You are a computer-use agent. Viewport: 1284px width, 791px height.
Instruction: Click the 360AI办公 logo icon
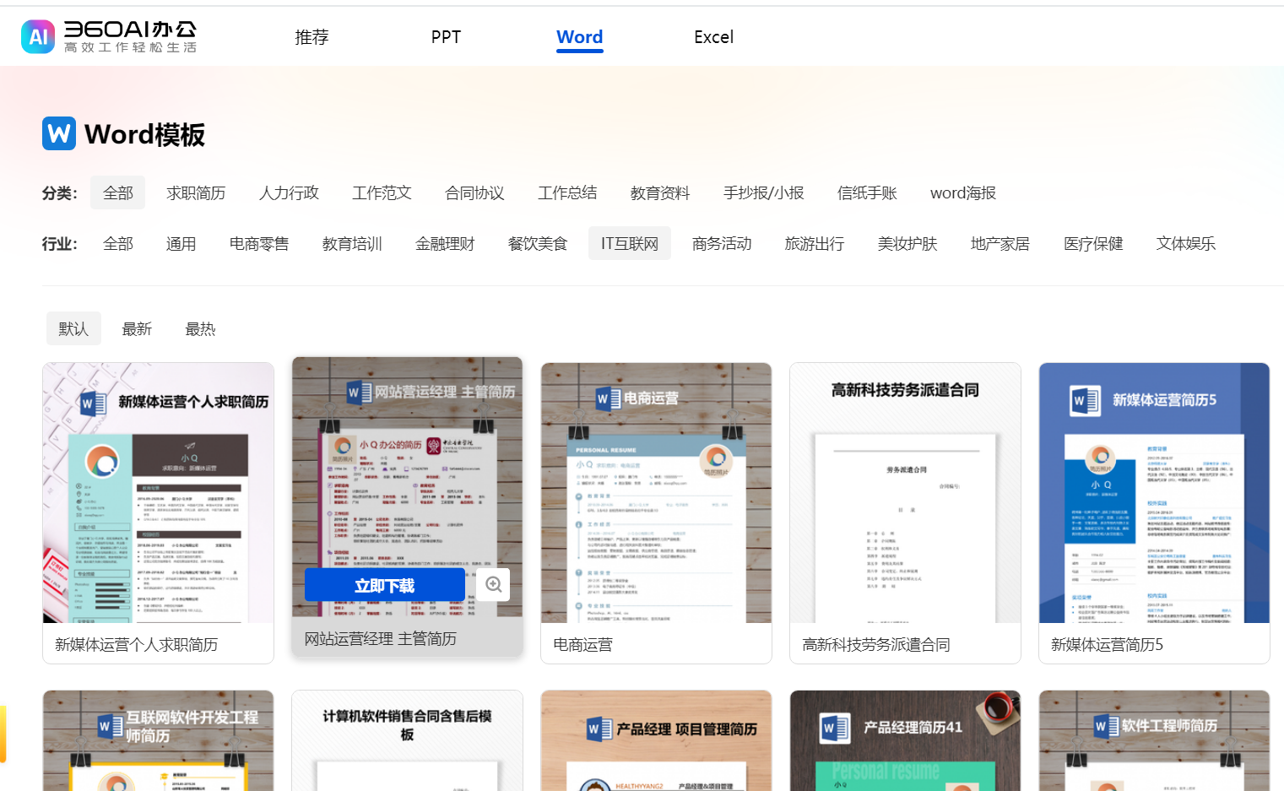coord(38,36)
